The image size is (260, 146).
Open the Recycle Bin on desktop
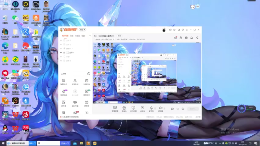[x=5, y=19]
